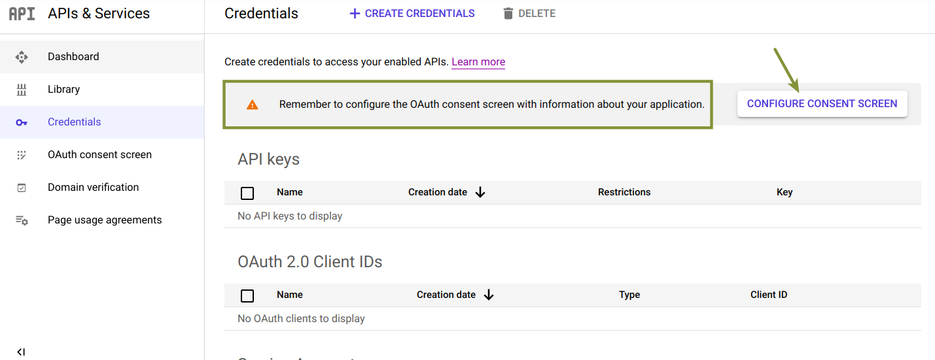Click Configure Consent Screen button
Viewport: 935px width, 360px height.
(x=822, y=104)
